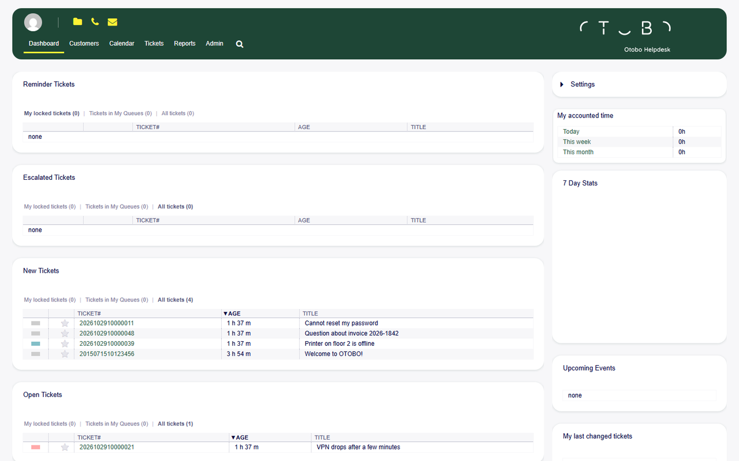739x461 pixels.
Task: Star the ticket 2026102910000048
Action: point(65,334)
